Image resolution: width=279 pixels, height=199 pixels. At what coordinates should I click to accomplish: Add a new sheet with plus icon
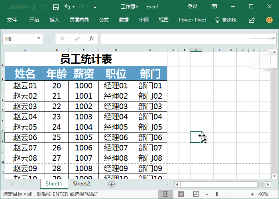coord(112,184)
